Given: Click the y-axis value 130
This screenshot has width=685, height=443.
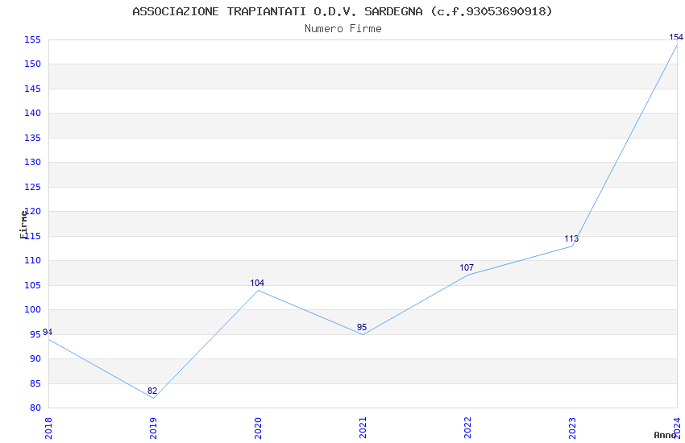Looking at the screenshot, I should click(32, 162).
